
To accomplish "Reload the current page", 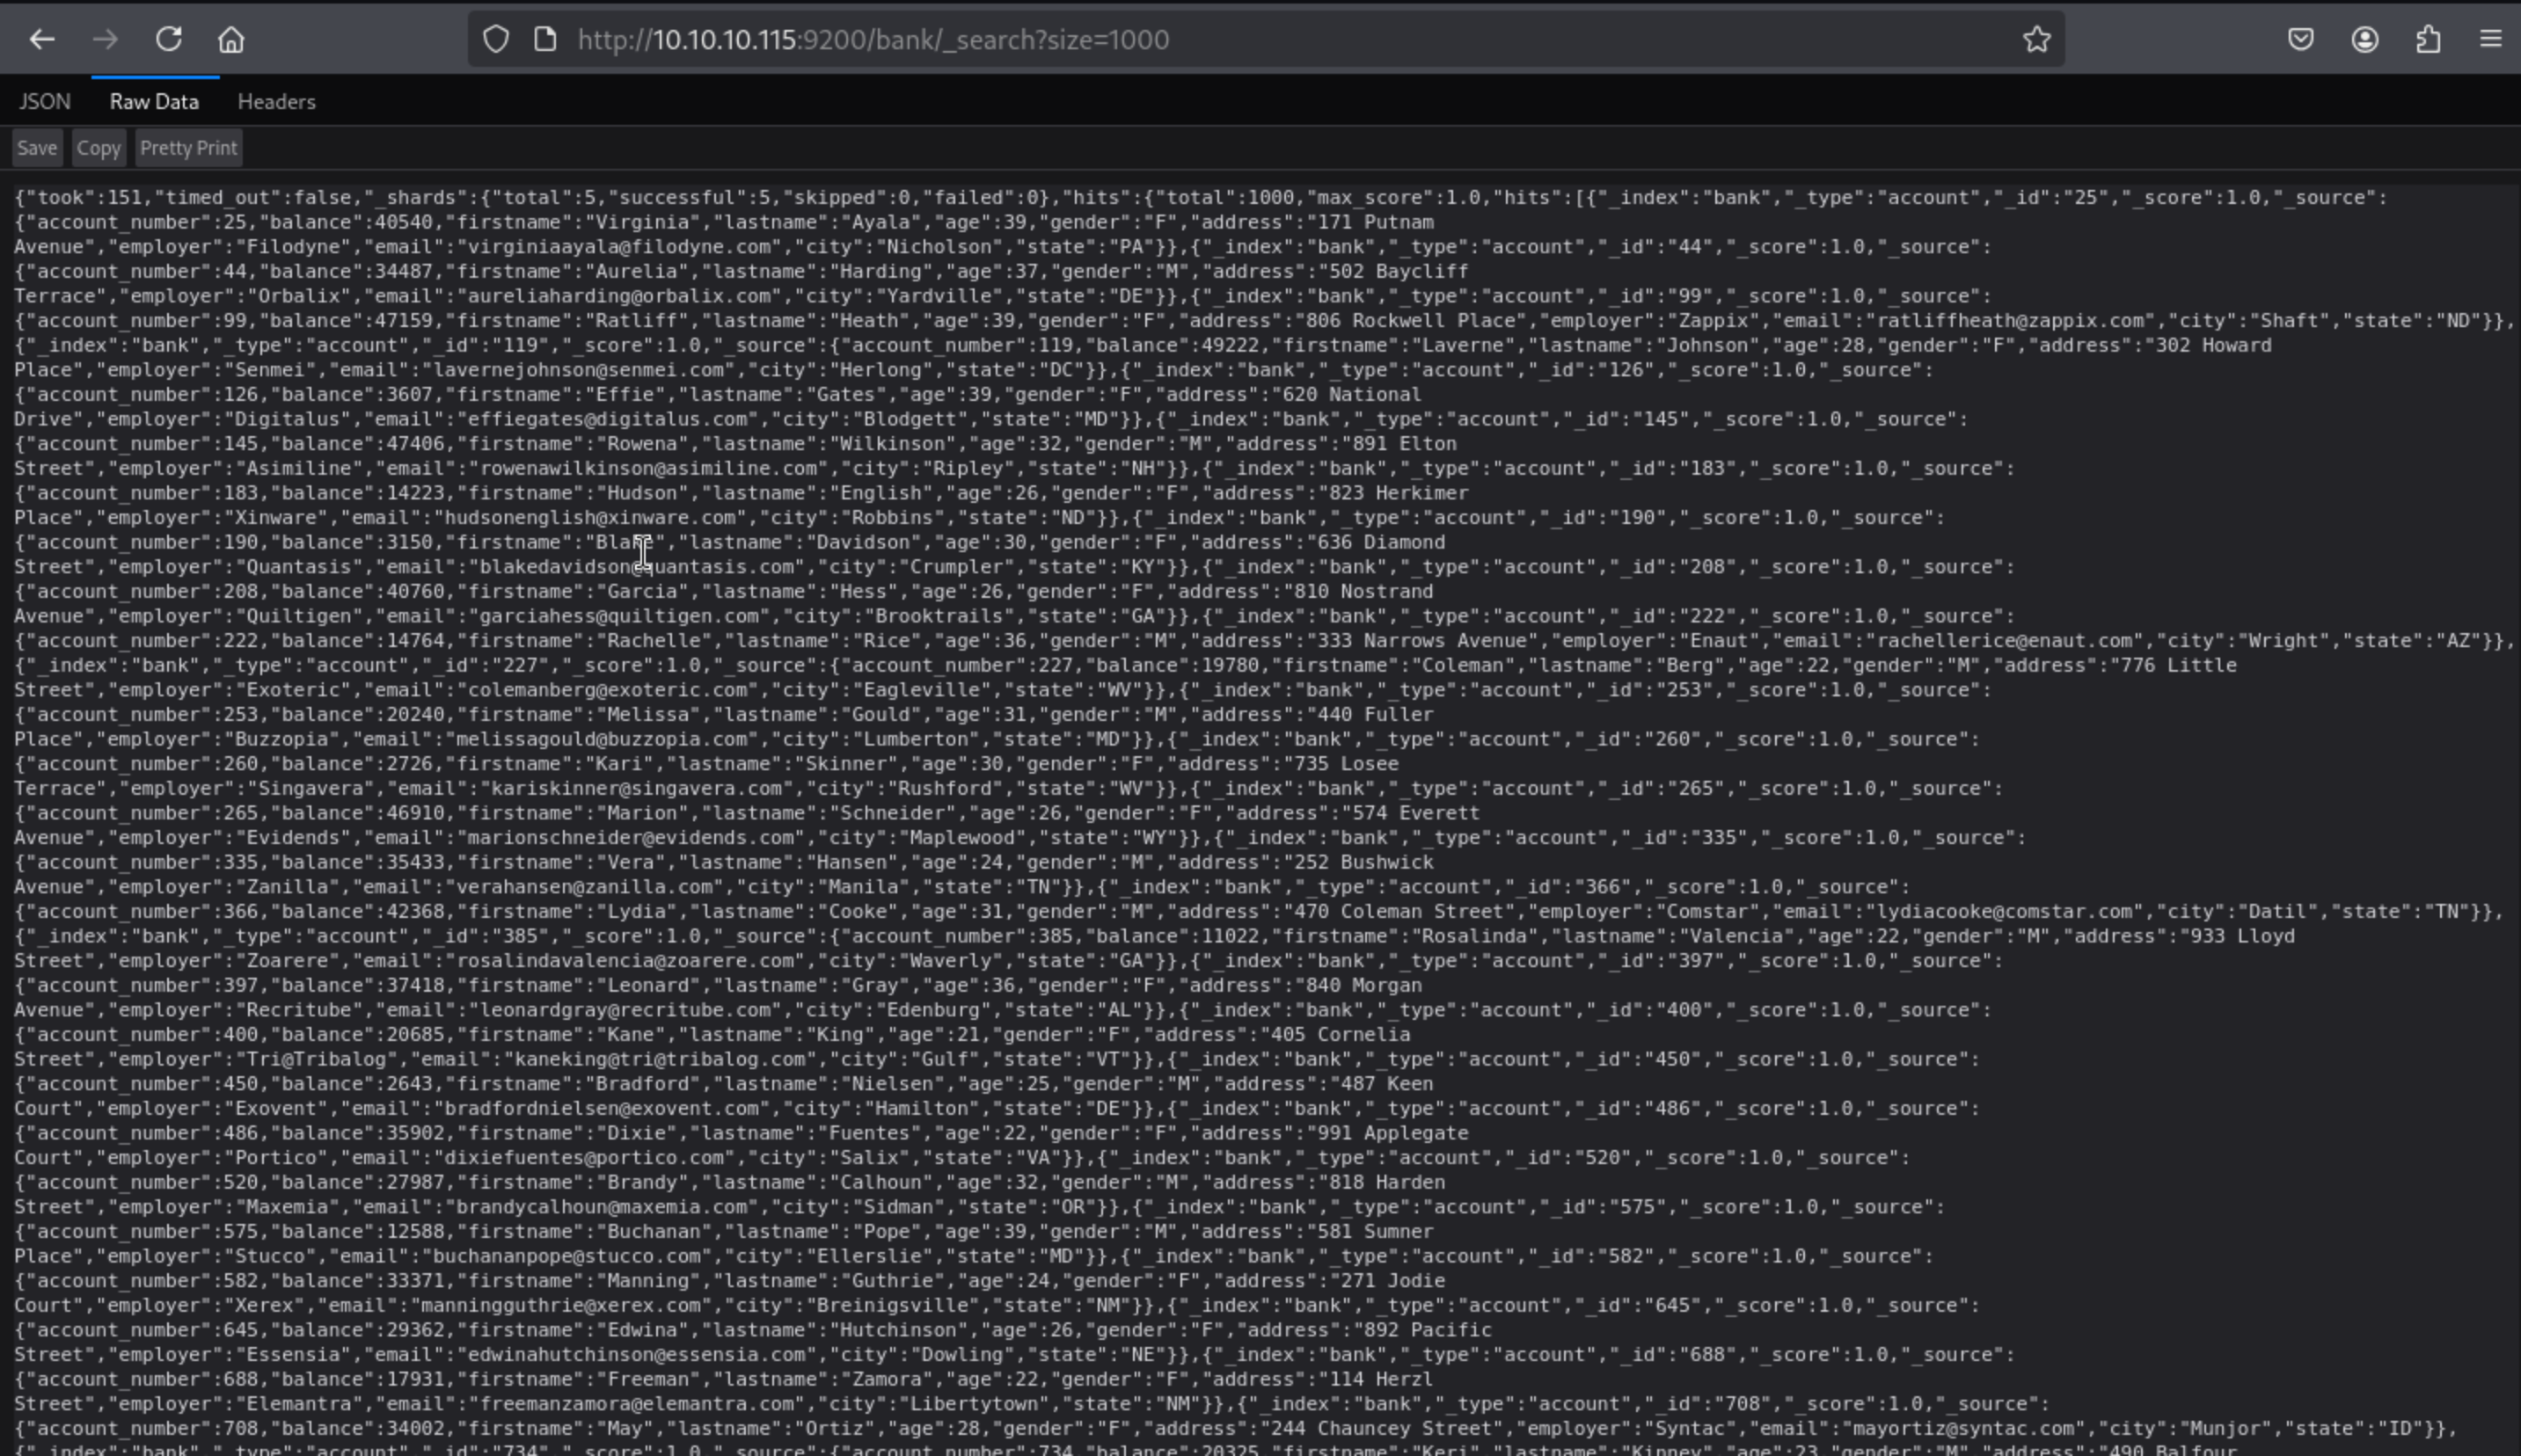I will (x=168, y=40).
